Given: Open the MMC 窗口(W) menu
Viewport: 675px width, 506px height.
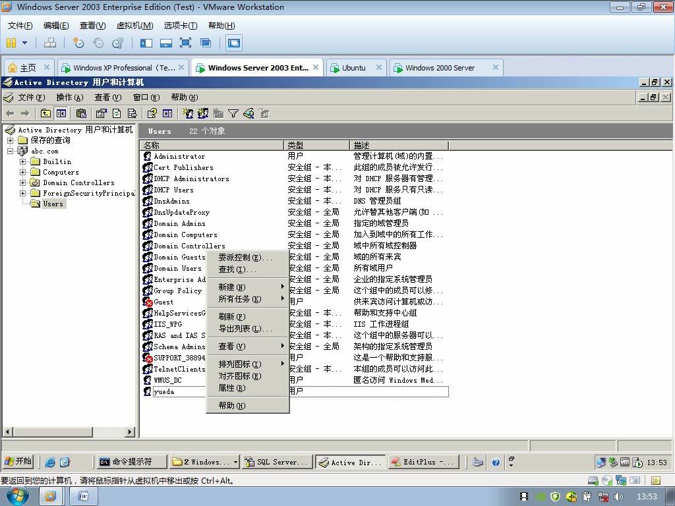Looking at the screenshot, I should 146,98.
